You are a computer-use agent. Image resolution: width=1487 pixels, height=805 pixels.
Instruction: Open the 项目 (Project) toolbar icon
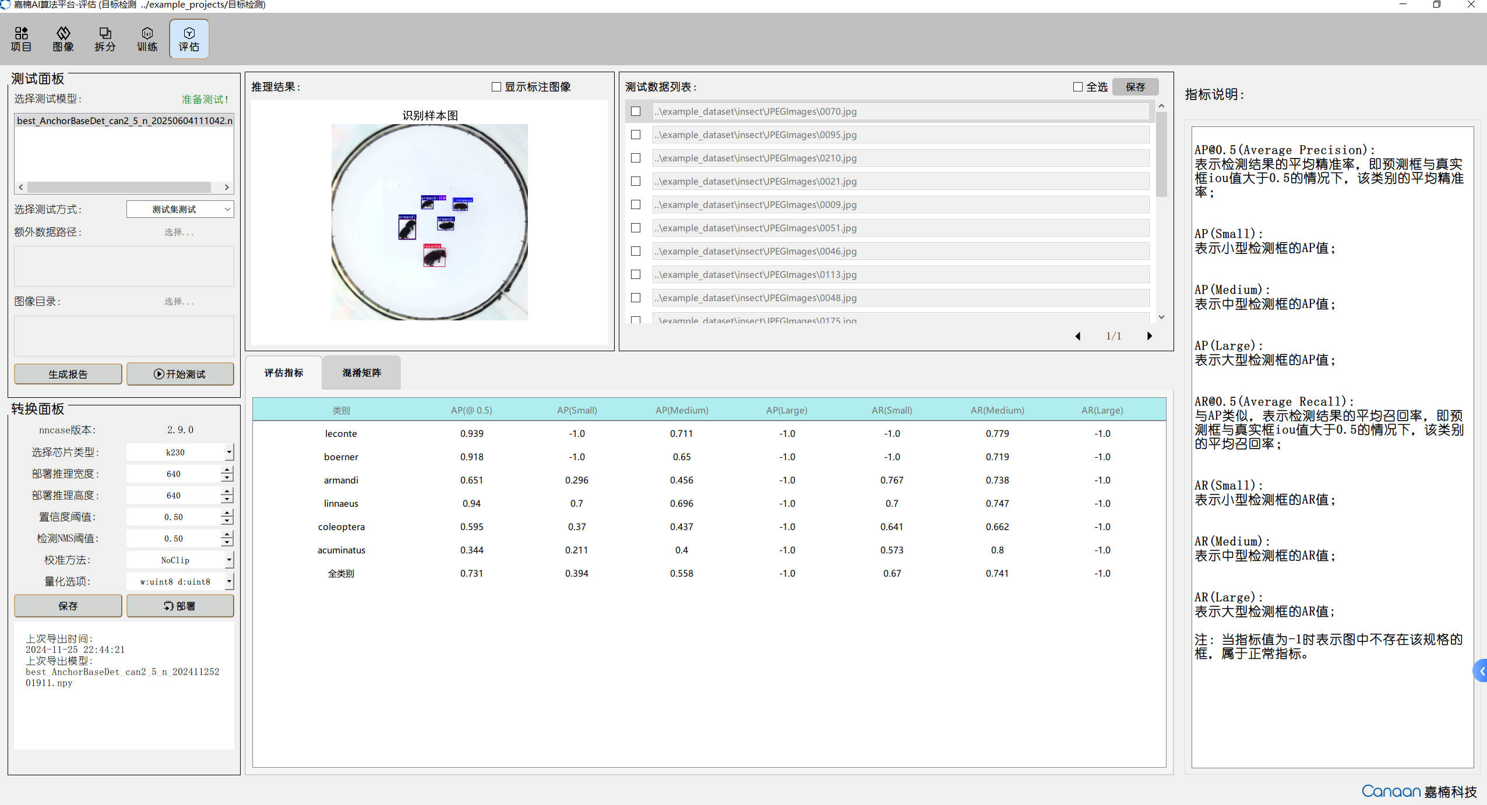click(21, 39)
